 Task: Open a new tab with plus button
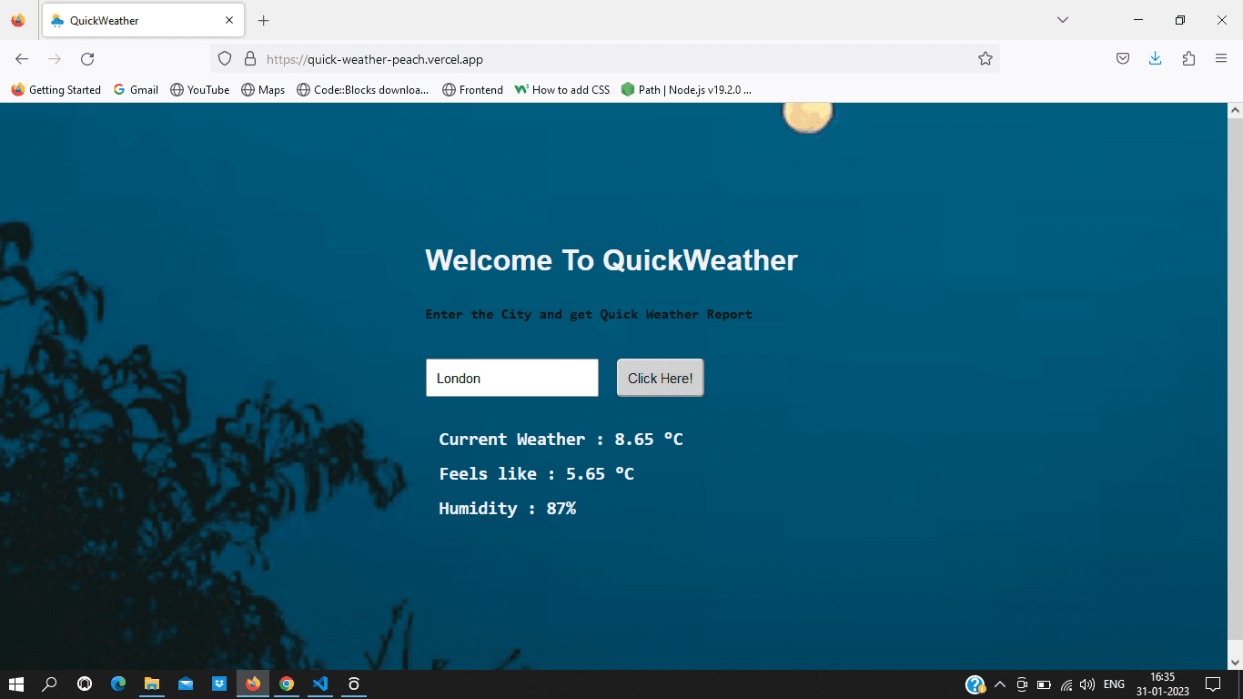(x=264, y=20)
